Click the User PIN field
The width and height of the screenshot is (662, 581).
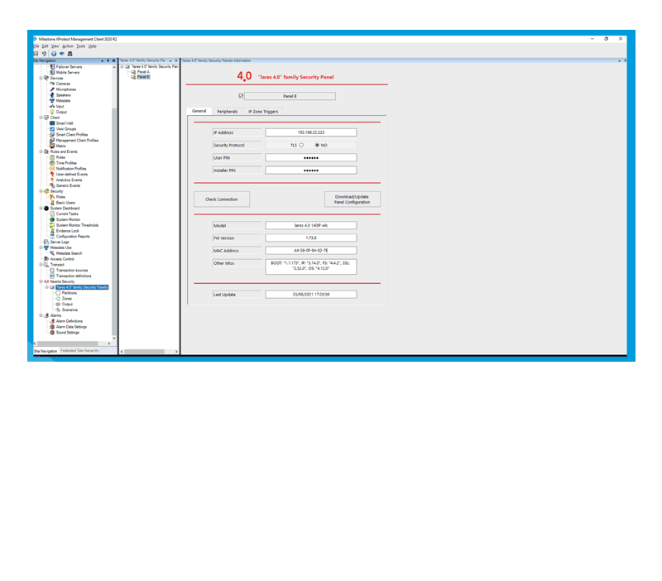coord(311,157)
